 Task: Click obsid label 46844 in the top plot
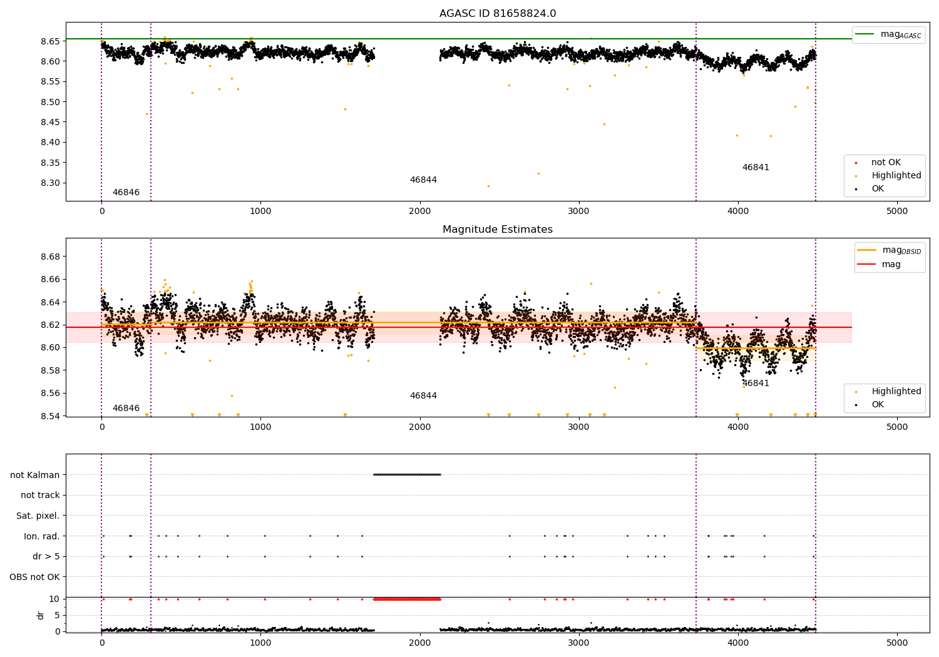coord(423,180)
